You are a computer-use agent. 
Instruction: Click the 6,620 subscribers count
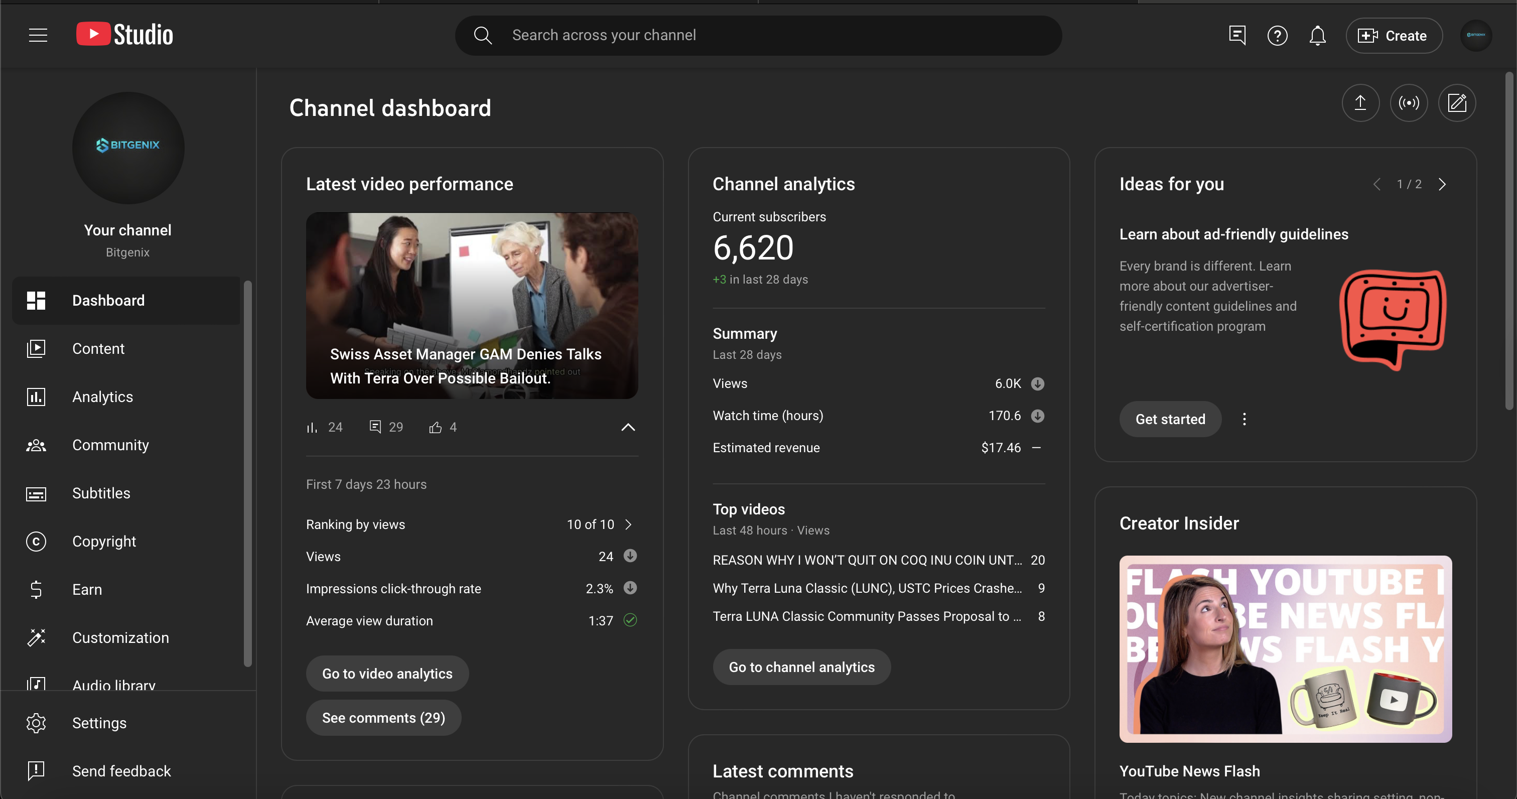click(x=753, y=248)
